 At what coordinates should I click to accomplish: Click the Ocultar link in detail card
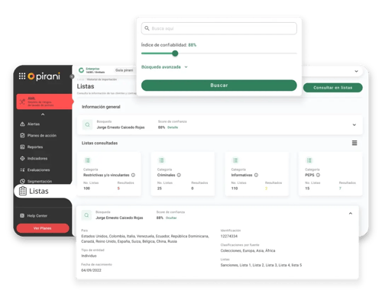pyautogui.click(x=171, y=218)
